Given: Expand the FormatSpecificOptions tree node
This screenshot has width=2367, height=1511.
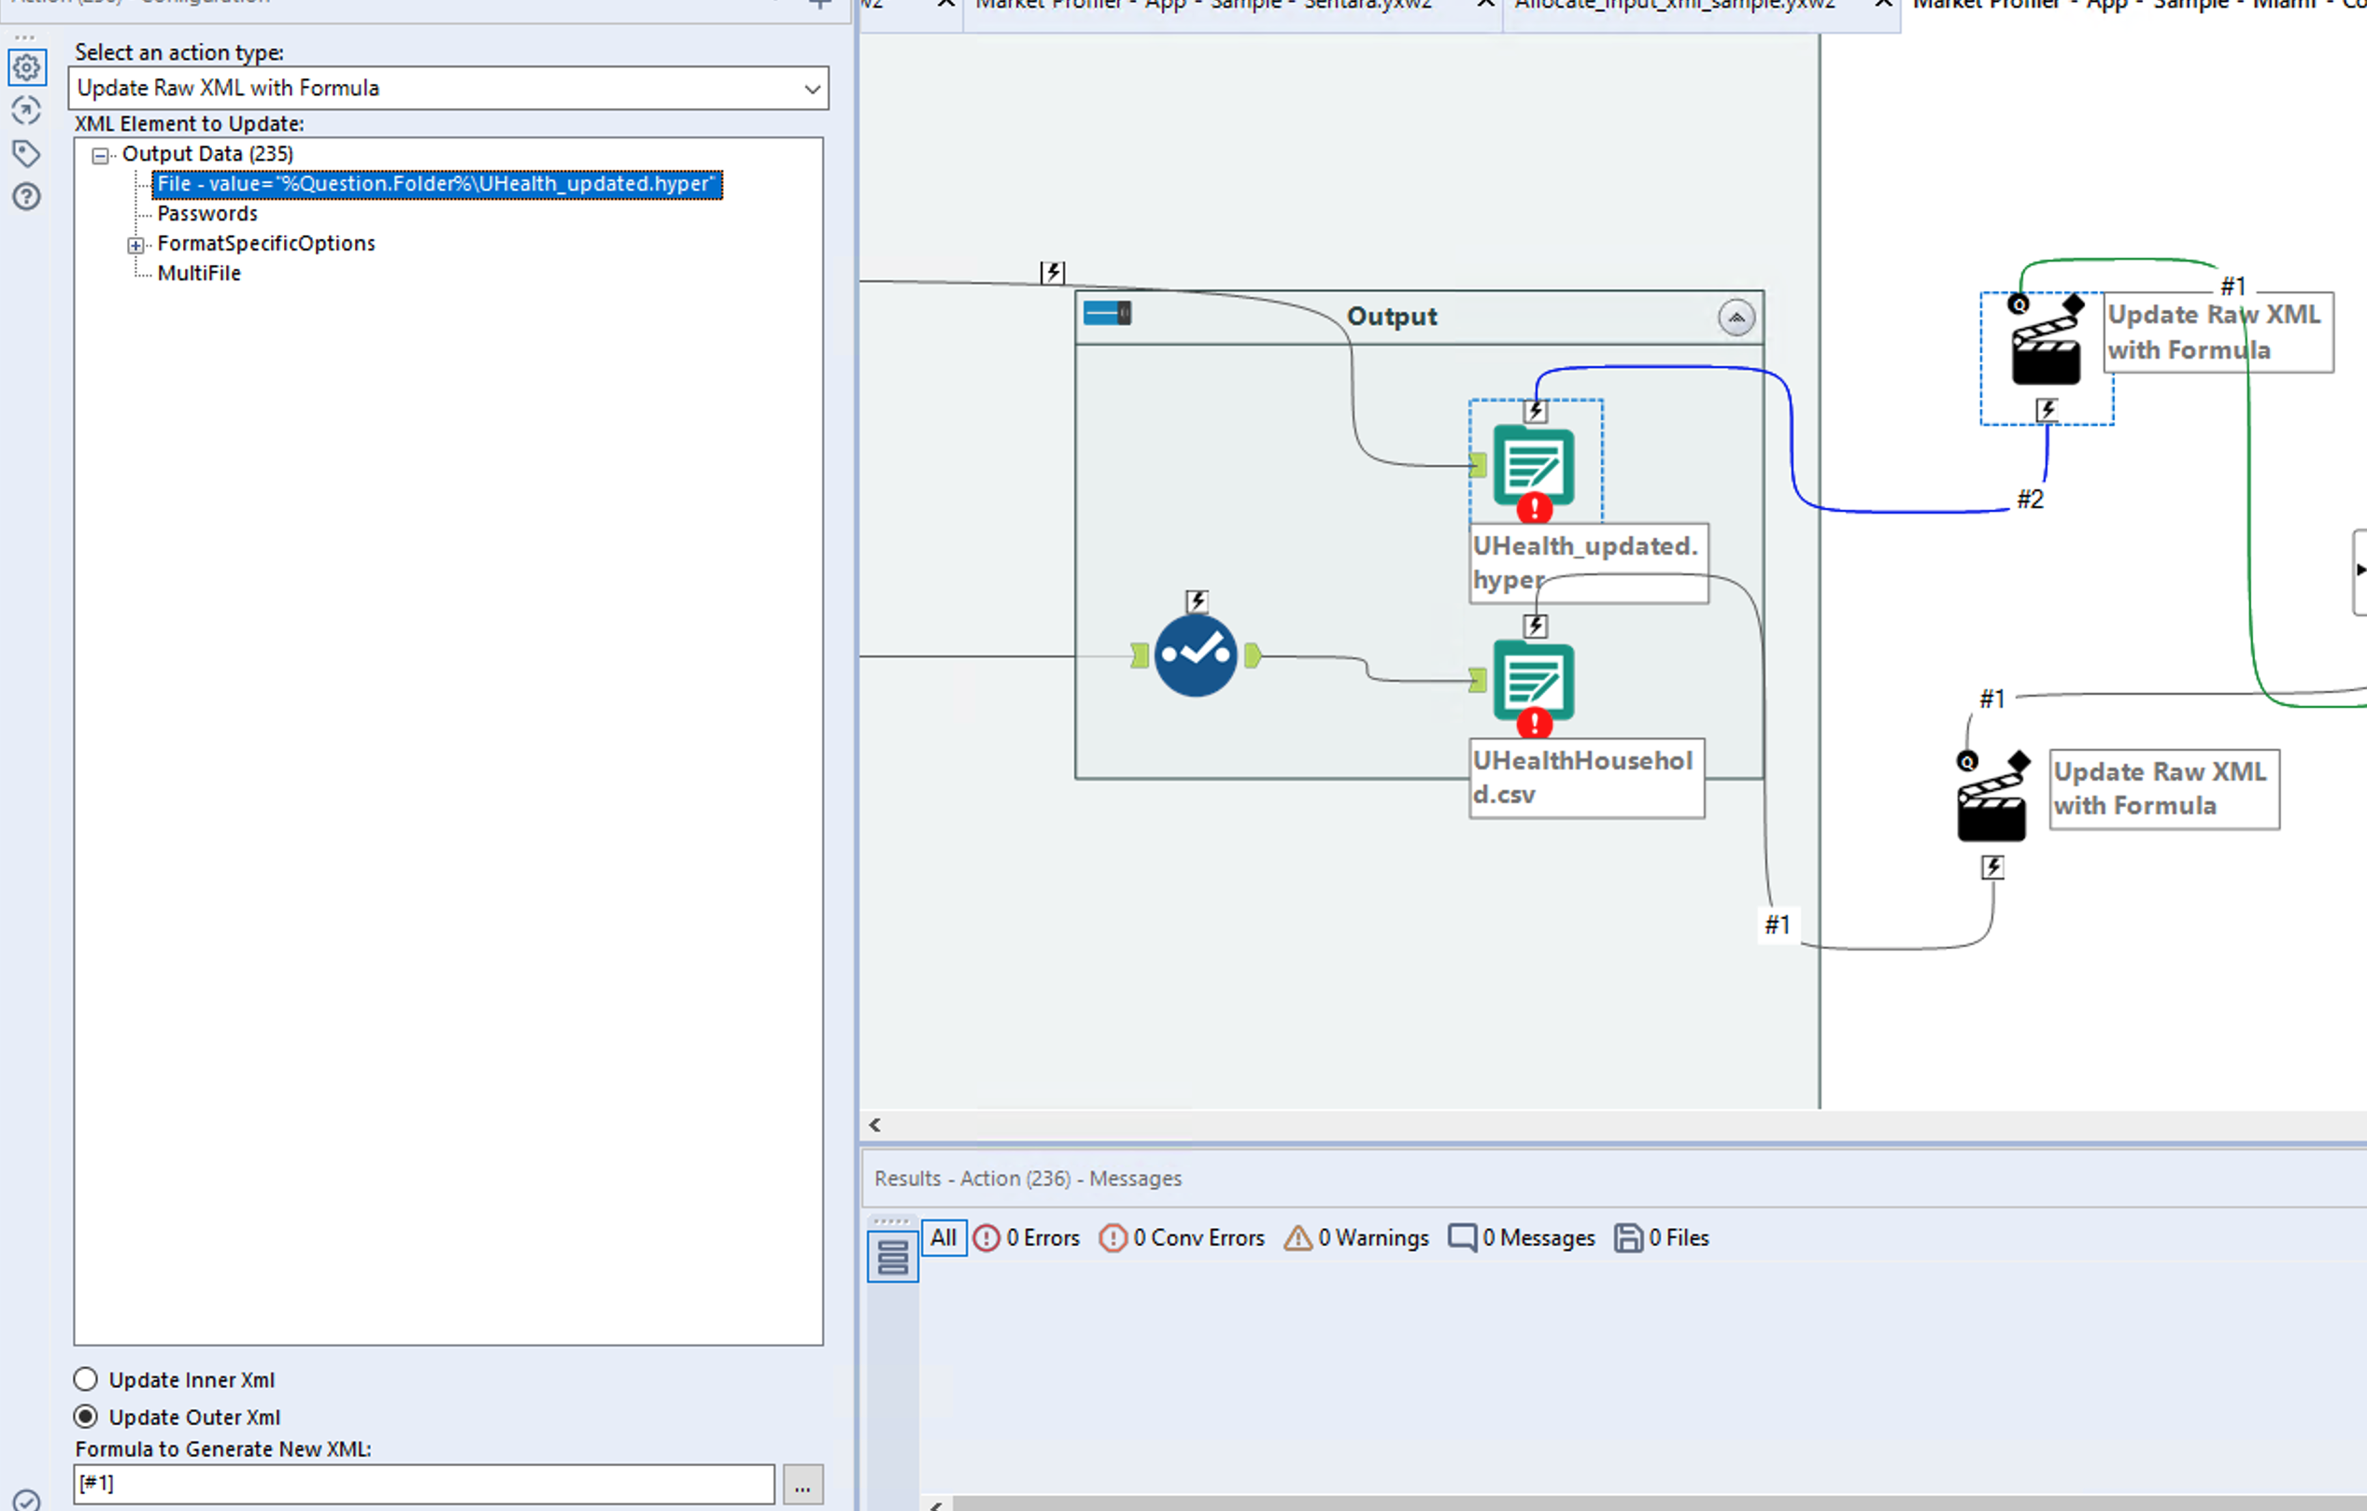Looking at the screenshot, I should (x=136, y=245).
